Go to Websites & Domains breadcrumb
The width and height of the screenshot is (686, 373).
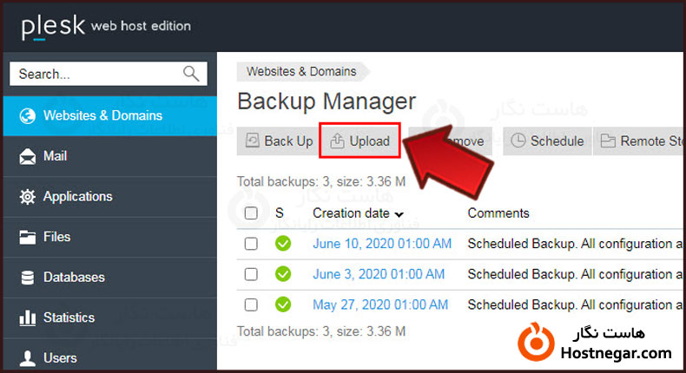pos(301,72)
